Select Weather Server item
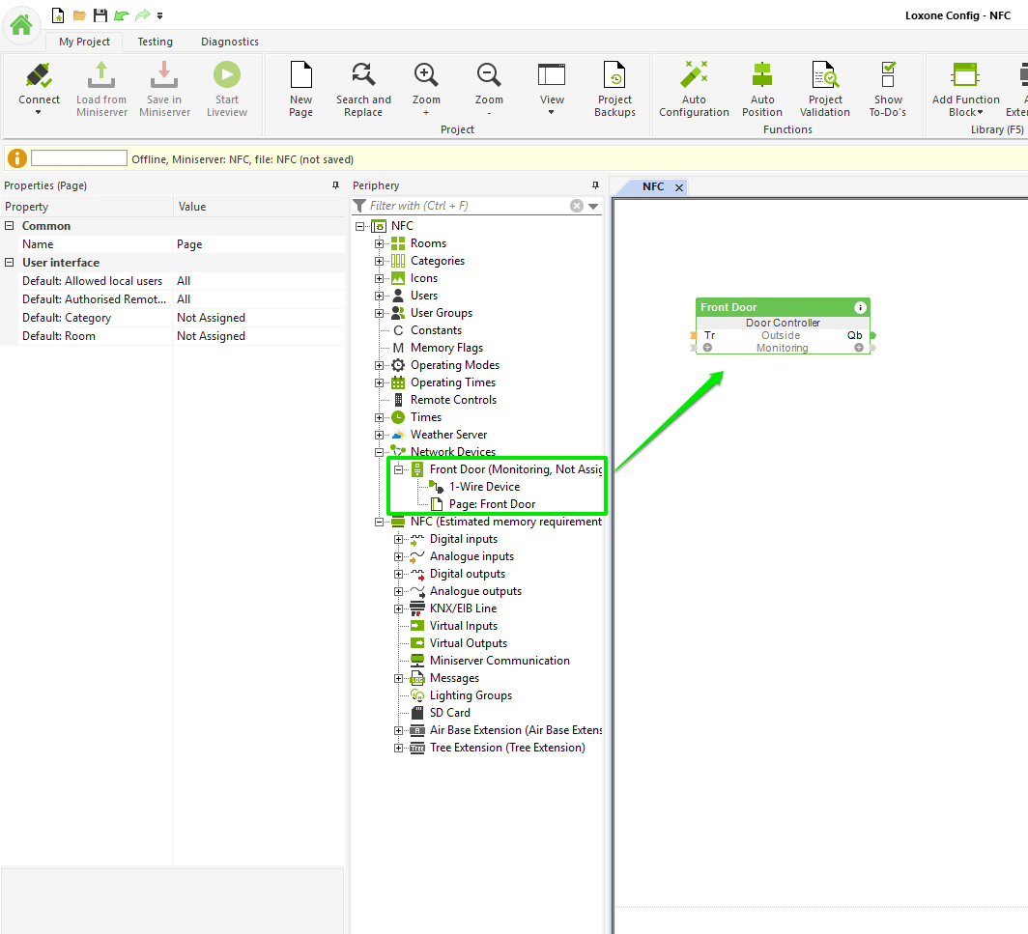The width and height of the screenshot is (1028, 934). [448, 435]
